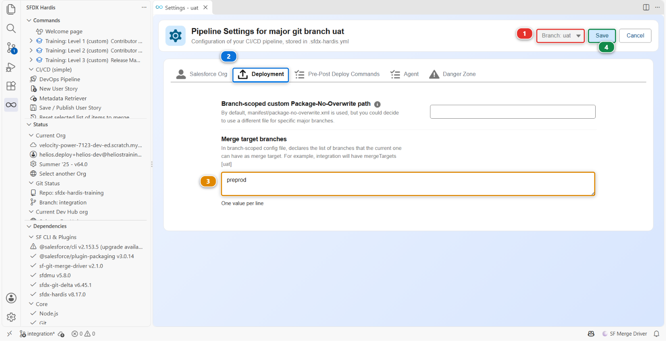Collapse the Dependencies section
666x341 pixels.
click(29, 226)
